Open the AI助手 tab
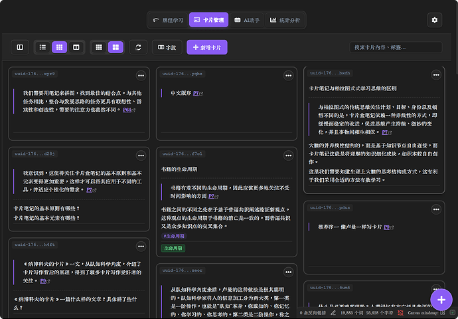 tap(248, 21)
